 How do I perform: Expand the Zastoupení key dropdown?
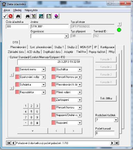click(x=80, y=100)
